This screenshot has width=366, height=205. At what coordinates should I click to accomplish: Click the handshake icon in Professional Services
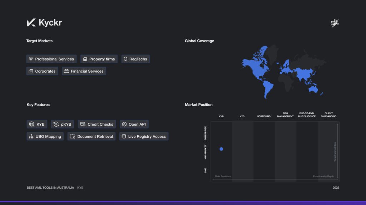(31, 59)
